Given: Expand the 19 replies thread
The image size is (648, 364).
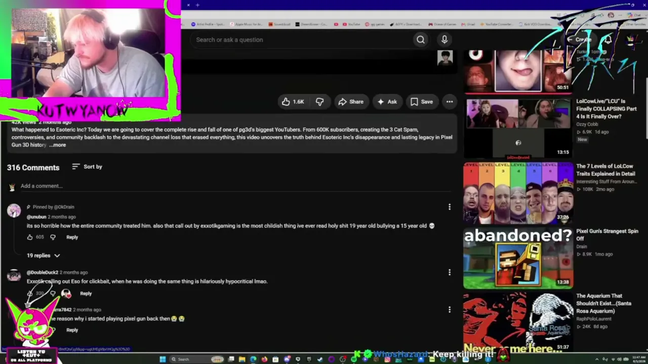Looking at the screenshot, I should click(44, 255).
